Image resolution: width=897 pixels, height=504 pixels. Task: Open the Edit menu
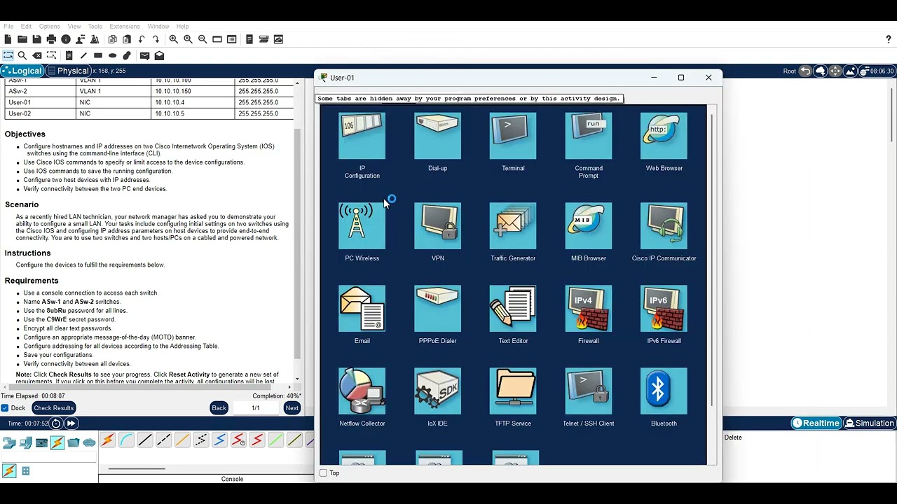26,27
